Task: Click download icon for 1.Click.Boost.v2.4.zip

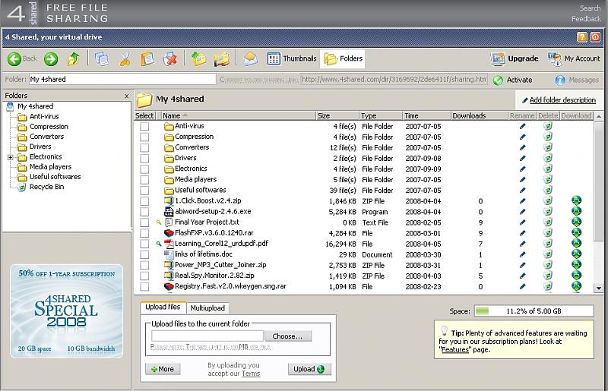Action: (x=577, y=200)
